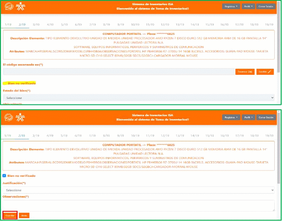
Task: Check the highlighted Bien no verificado box
Action: pos(5,84)
